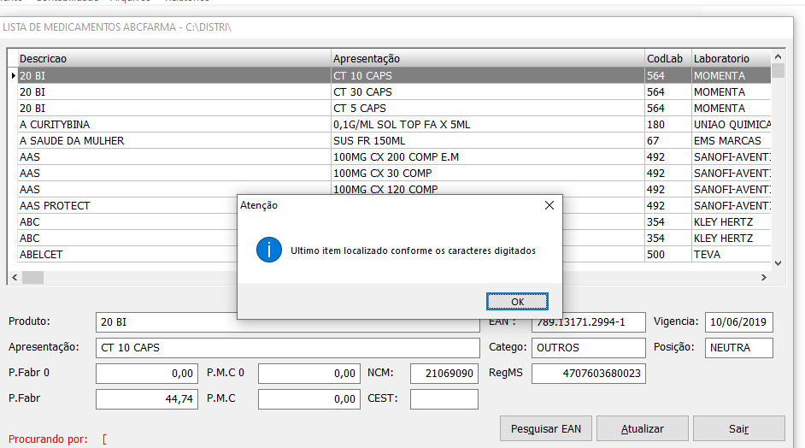Click the Vigencia date field 10/06/2019
Screen dimensions: 805x448
click(739, 322)
